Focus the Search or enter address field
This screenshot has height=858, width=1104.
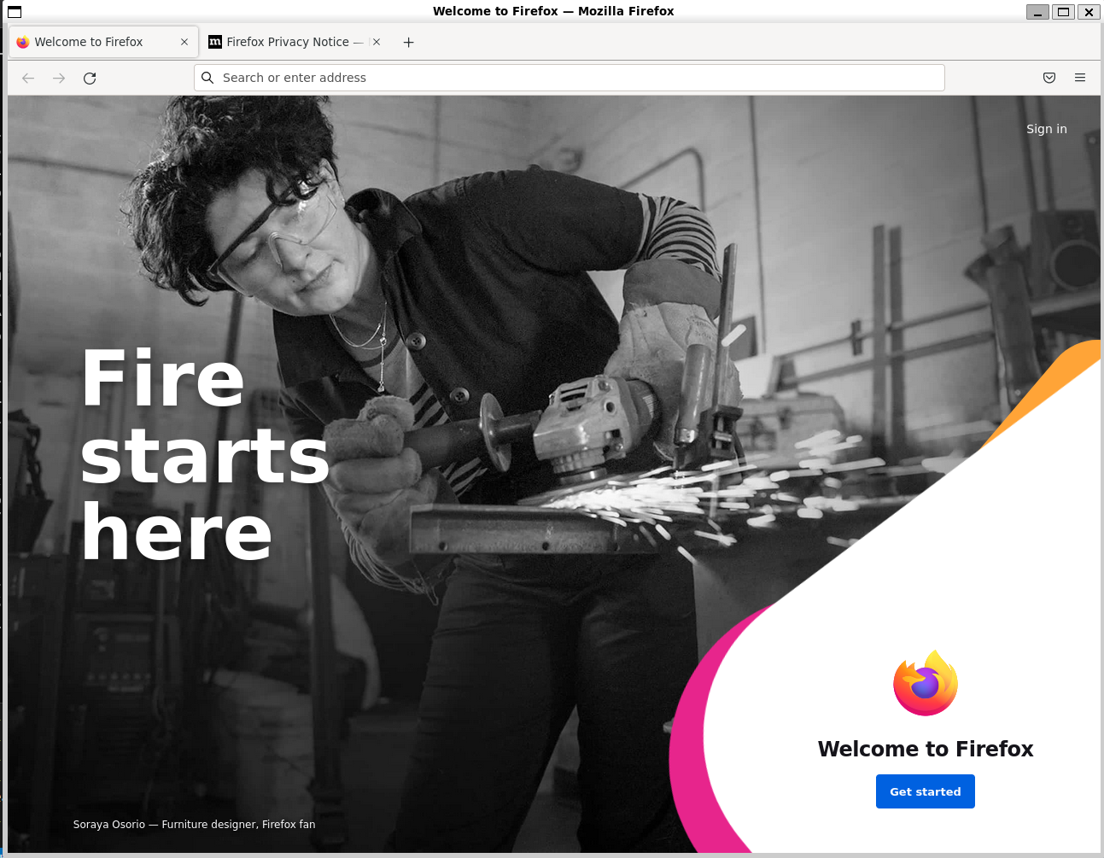click(570, 78)
